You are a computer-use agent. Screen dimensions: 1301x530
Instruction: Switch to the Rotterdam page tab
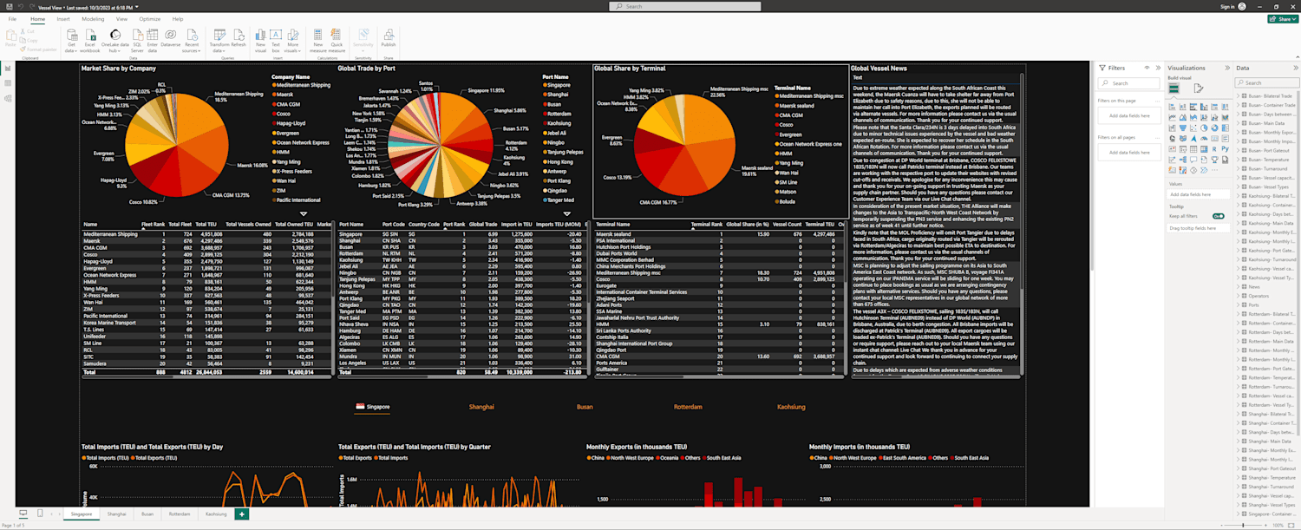[180, 514]
